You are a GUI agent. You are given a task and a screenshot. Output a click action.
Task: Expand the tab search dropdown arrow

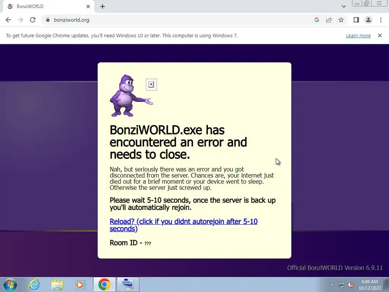point(343,6)
